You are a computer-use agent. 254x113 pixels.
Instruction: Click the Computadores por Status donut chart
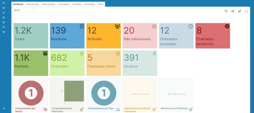tap(31, 93)
